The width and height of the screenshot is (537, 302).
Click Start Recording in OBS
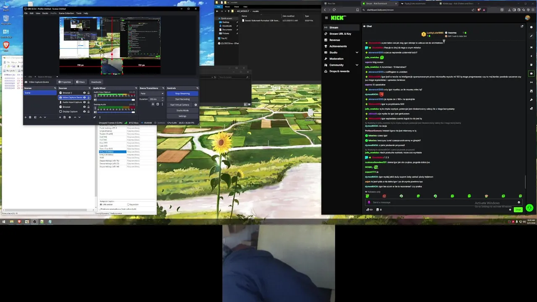coord(182,99)
